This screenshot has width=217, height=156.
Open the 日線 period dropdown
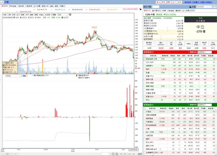point(63,15)
